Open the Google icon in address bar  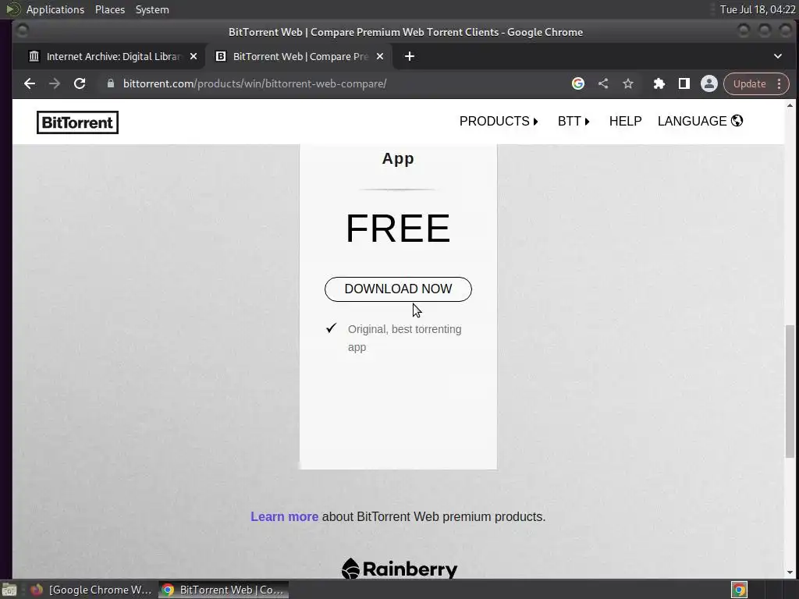pos(578,83)
